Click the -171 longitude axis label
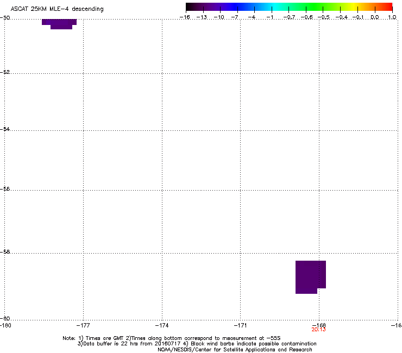402x353 pixels. point(240,325)
